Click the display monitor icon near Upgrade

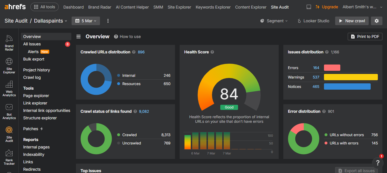tap(309, 7)
